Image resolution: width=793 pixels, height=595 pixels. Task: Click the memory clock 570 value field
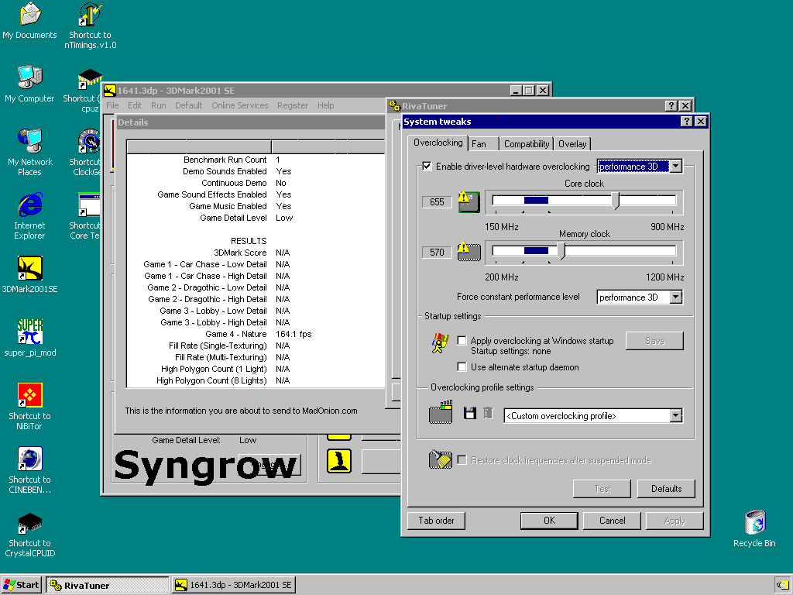[x=437, y=252]
